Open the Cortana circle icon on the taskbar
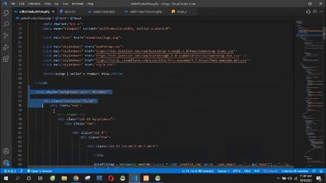Image resolution: width=326 pixels, height=183 pixels. click(x=29, y=178)
